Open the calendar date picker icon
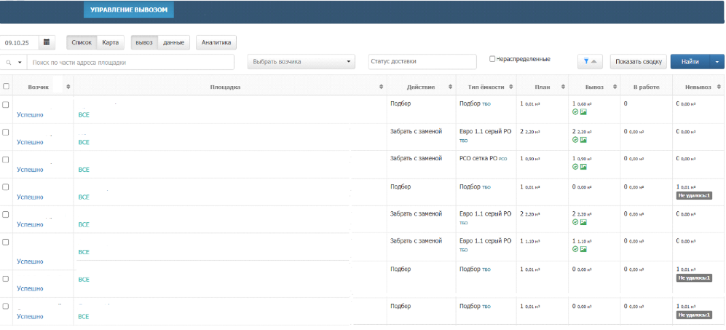This screenshot has width=726, height=330. tap(47, 43)
